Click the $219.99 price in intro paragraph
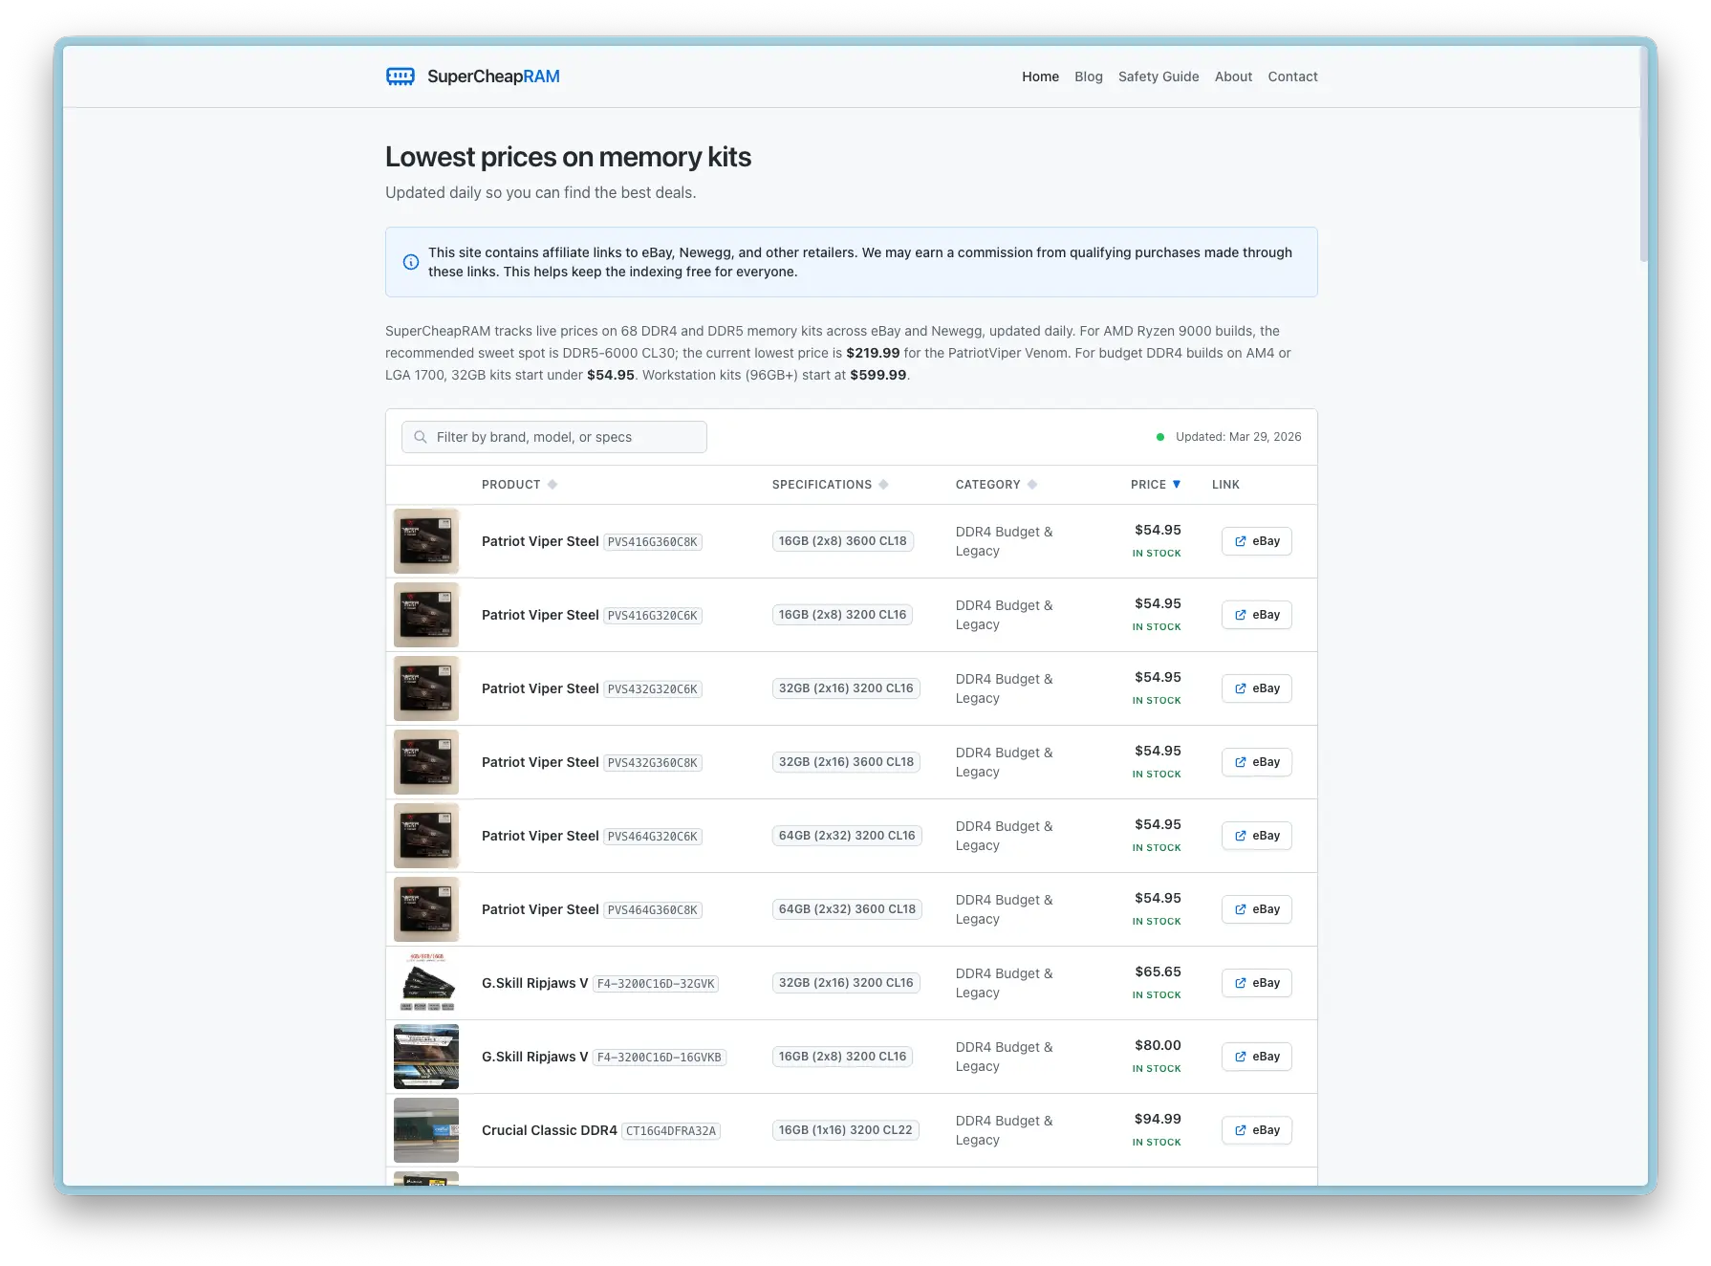The height and width of the screenshot is (1266, 1711). point(873,353)
